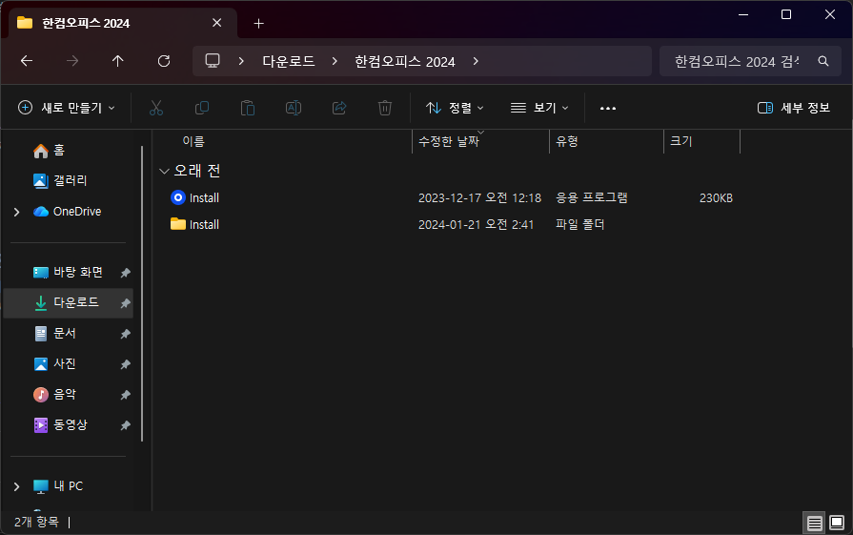
Task: Open 갤러리 in the sidebar
Action: (x=60, y=180)
